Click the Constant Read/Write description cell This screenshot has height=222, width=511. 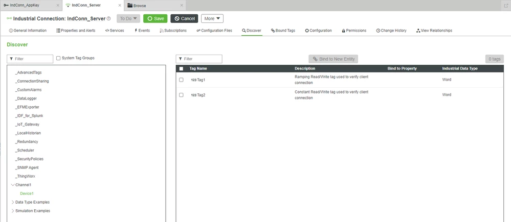point(331,95)
